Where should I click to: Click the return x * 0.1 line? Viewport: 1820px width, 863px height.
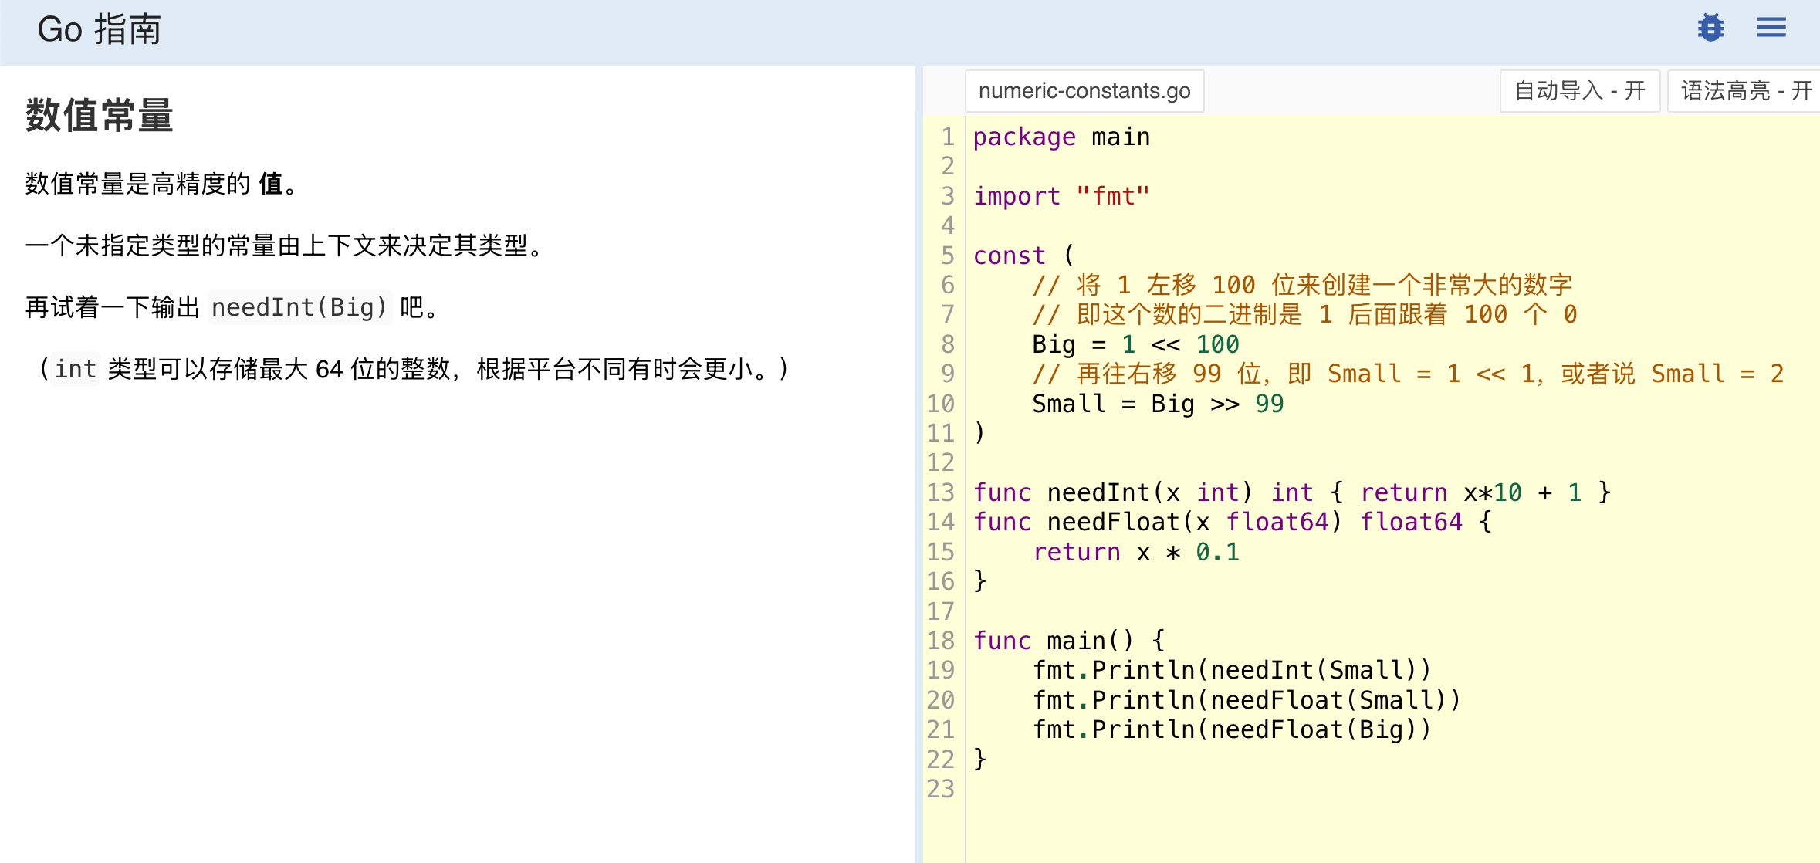1135,552
